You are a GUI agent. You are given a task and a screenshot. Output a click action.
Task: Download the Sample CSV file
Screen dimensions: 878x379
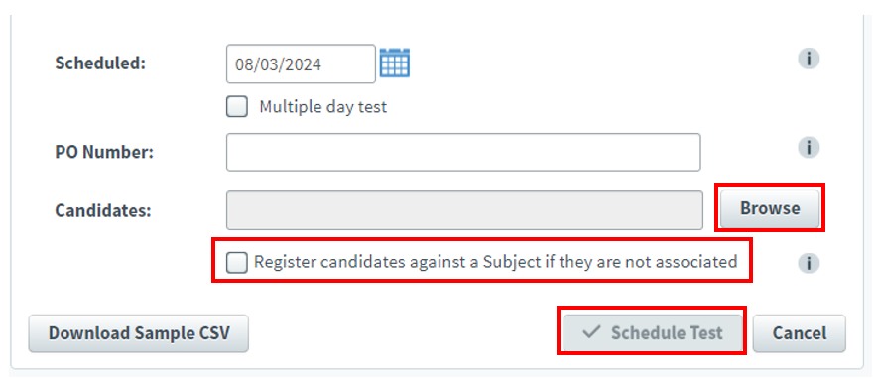pos(138,333)
